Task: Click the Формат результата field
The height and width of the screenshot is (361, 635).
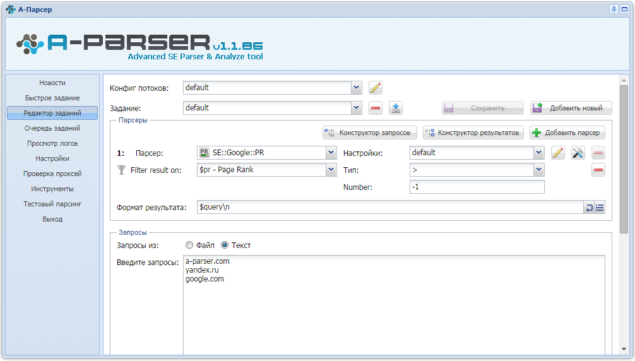Action: (390, 207)
